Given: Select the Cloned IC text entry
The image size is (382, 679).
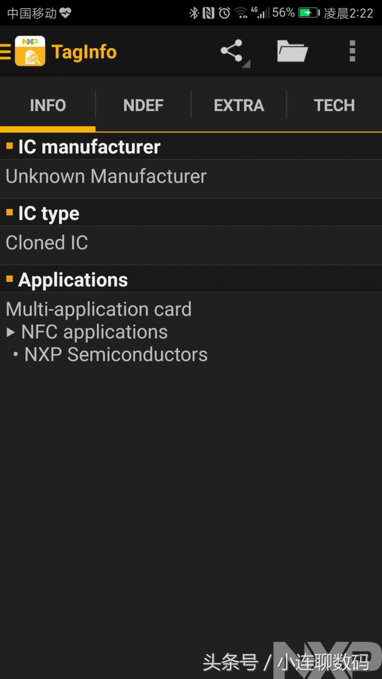Looking at the screenshot, I should (x=46, y=243).
